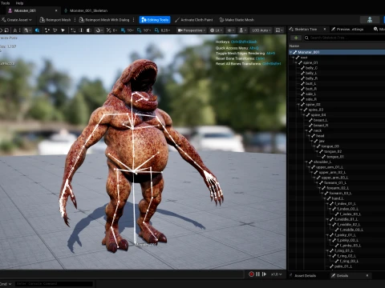Click Reimport Mesh With Dialog
The image size is (385, 288).
(x=104, y=20)
